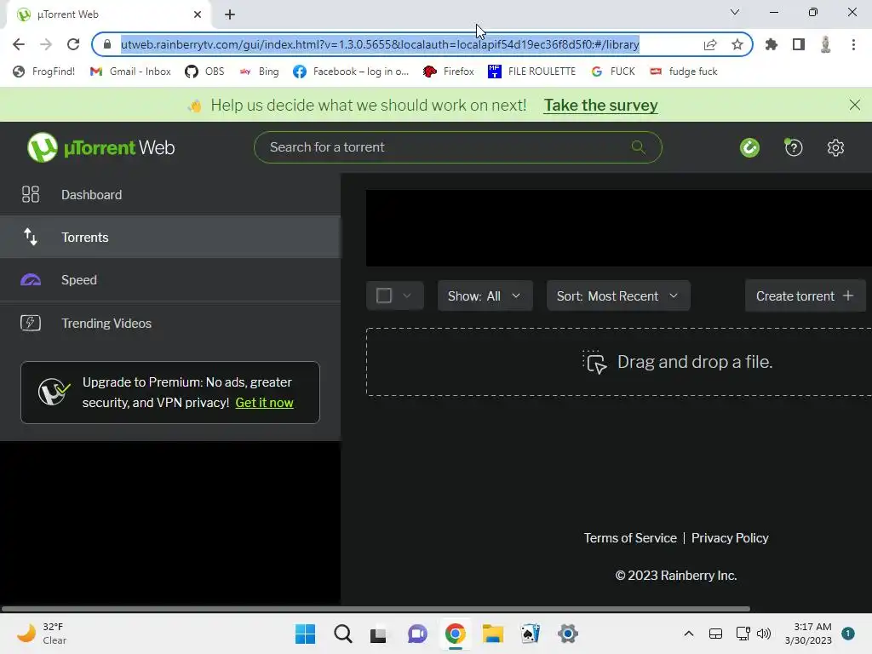This screenshot has height=654, width=872.
Task: Click the volume speaker icon in system tray
Action: (764, 634)
